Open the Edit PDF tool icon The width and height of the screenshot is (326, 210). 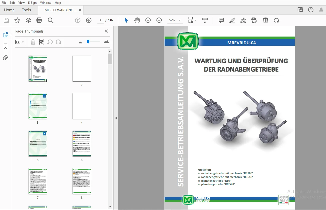click(254, 20)
